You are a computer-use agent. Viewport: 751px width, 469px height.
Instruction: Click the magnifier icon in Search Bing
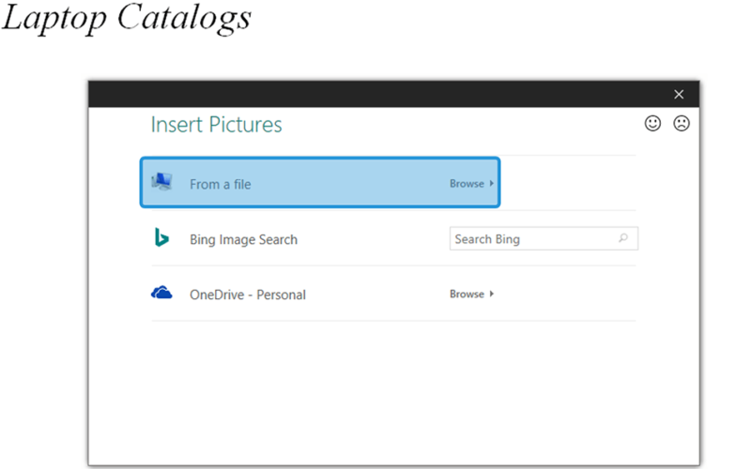[622, 238]
